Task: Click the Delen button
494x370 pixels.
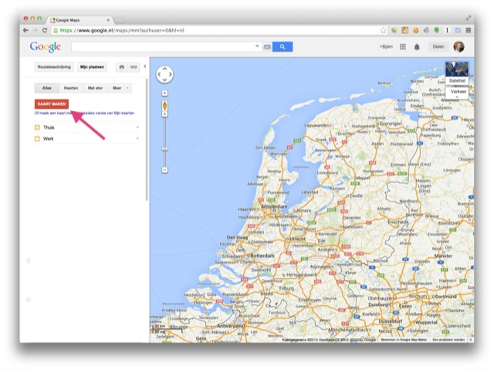Action: pos(438,46)
